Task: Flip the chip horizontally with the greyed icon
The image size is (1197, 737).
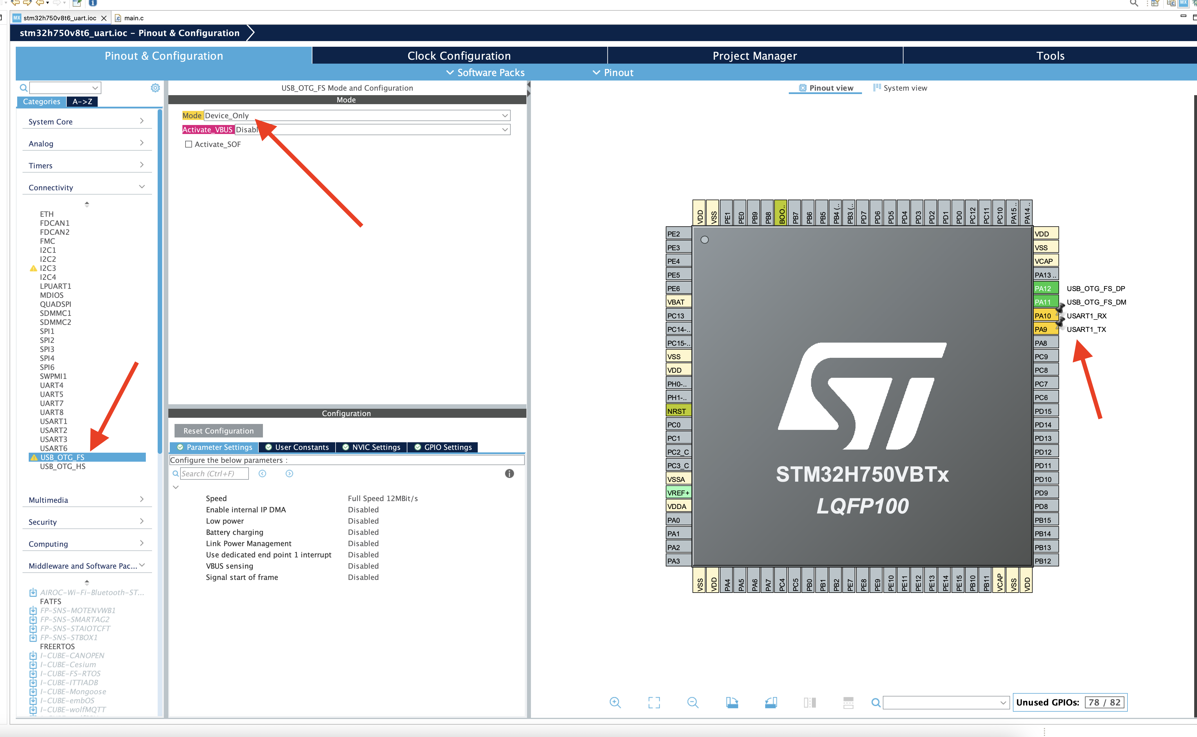Action: pos(810,702)
